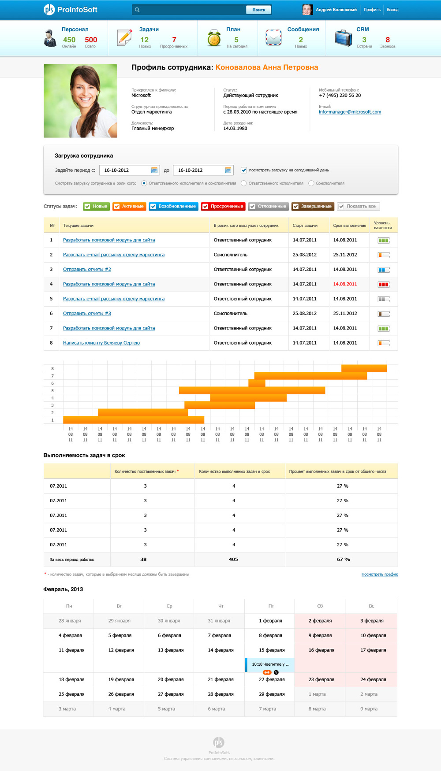Image resolution: width=441 pixels, height=771 pixels.
Task: Click the search magnifier icon
Action: (137, 10)
